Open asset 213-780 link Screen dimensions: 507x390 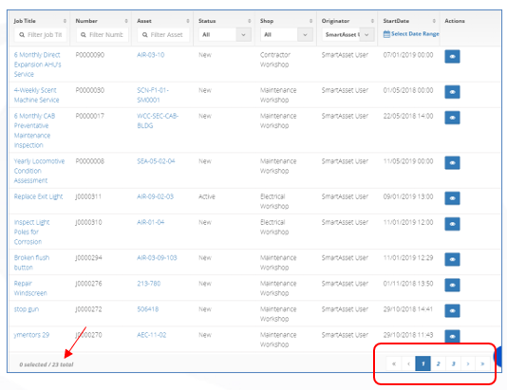click(149, 284)
